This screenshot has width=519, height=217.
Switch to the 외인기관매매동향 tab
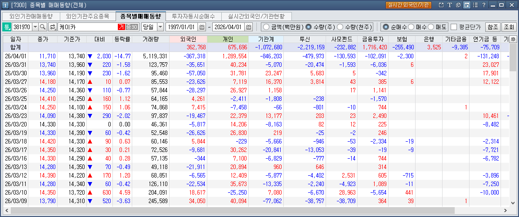(x=31, y=16)
